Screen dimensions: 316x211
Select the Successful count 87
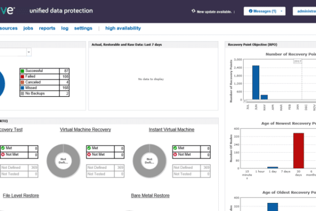click(x=66, y=71)
